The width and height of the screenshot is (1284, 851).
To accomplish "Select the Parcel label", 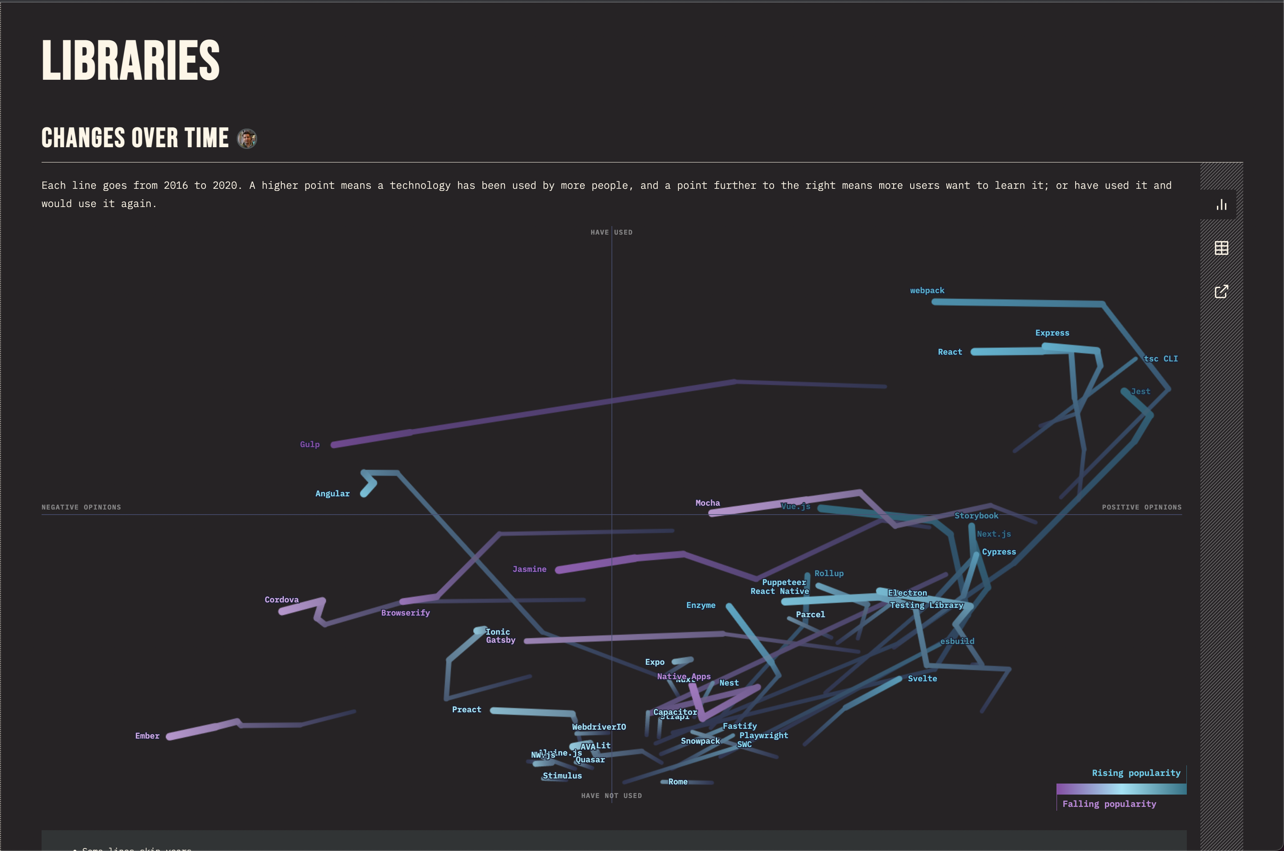I will (810, 614).
